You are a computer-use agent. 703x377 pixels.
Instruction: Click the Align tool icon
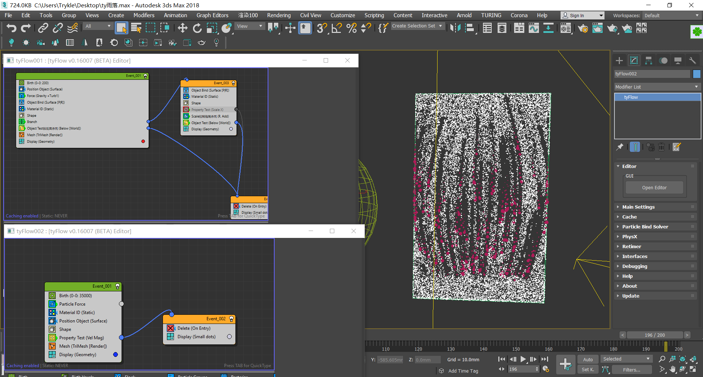[470, 28]
